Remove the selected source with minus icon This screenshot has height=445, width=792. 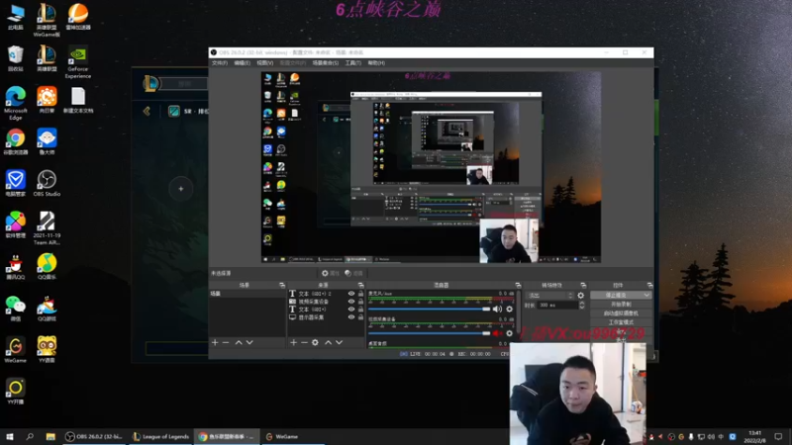click(304, 342)
